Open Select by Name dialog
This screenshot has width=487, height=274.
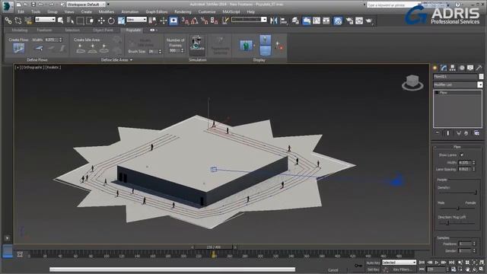70,21
